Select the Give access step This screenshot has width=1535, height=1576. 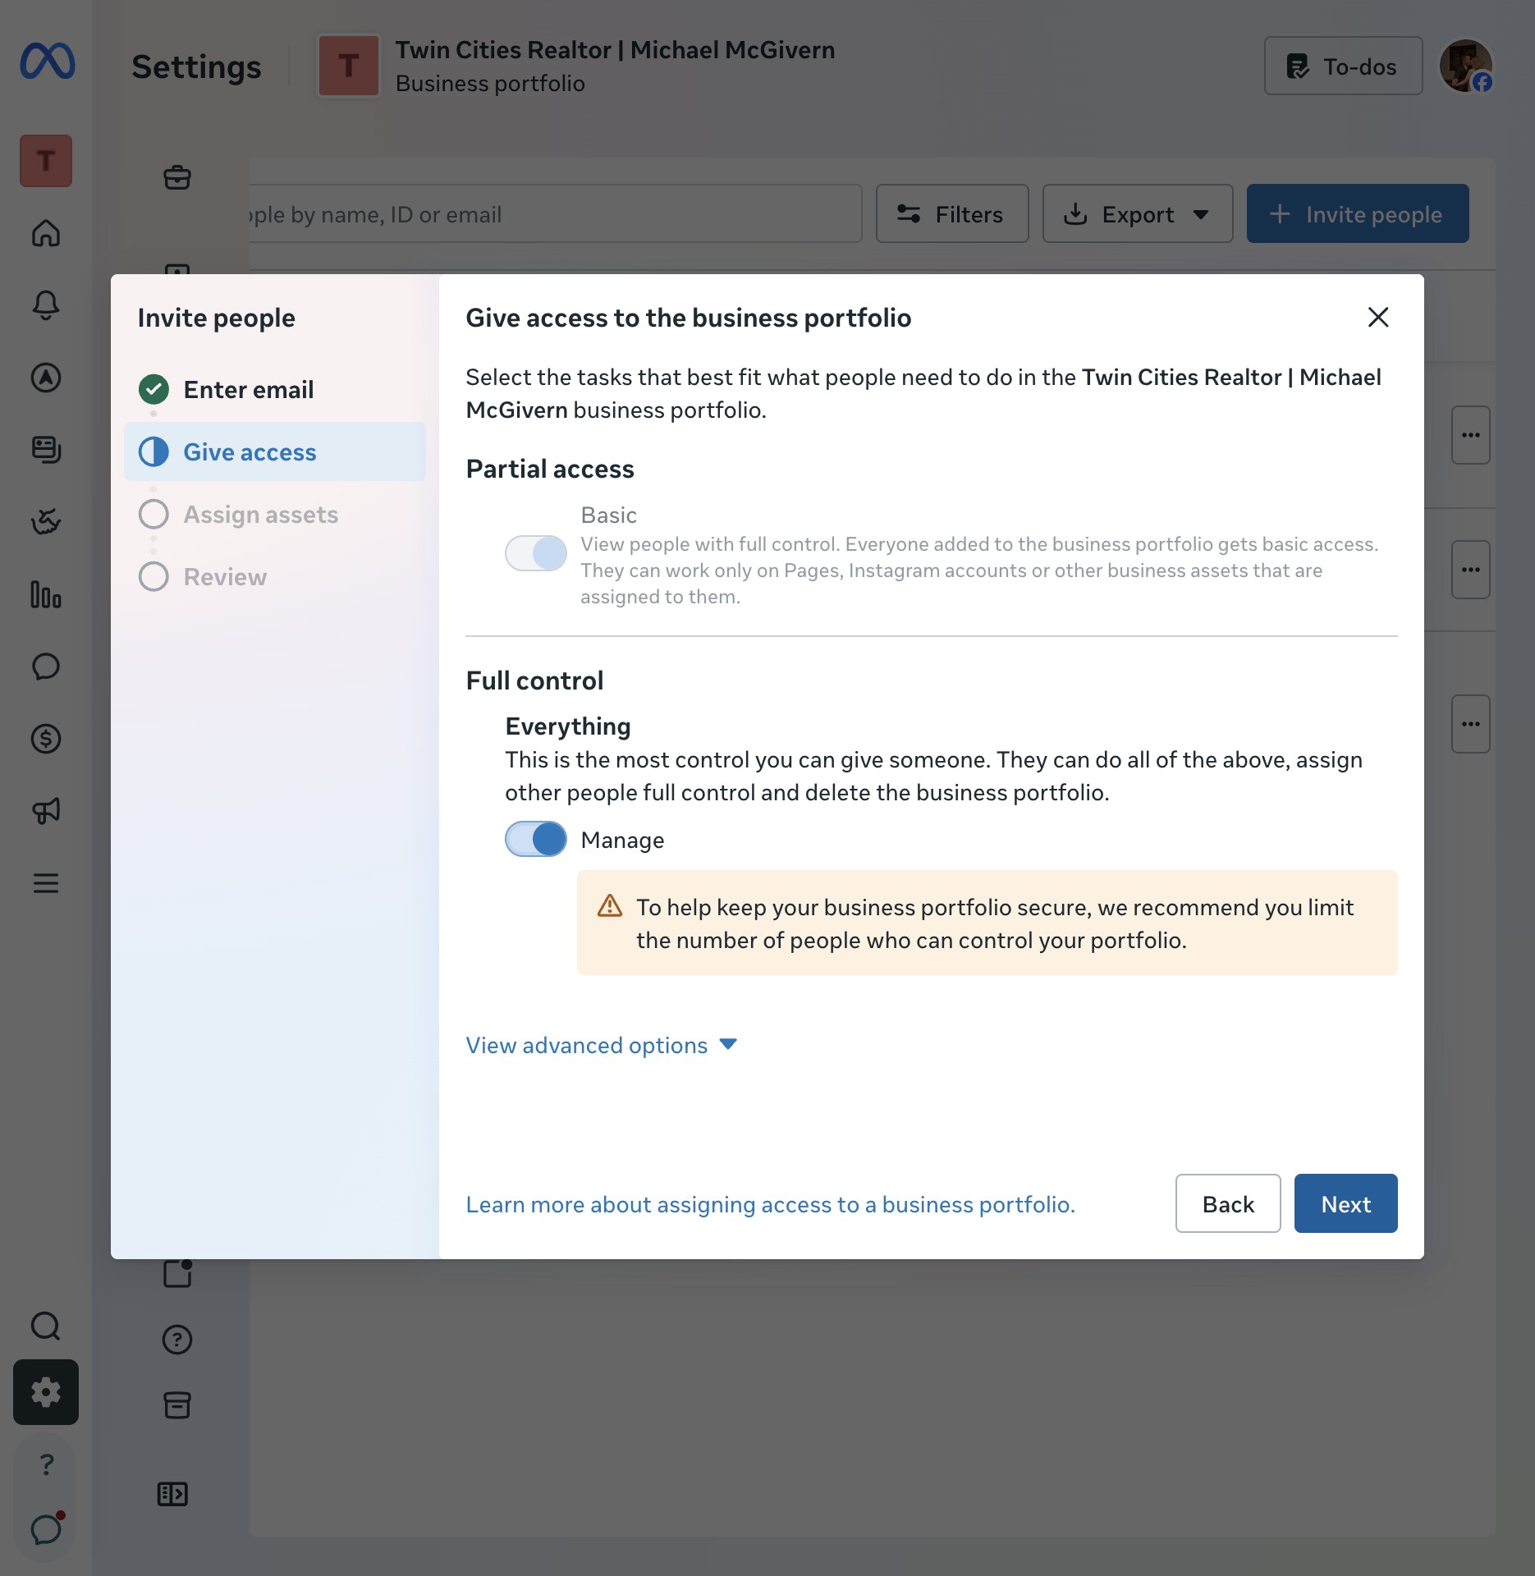(x=275, y=451)
